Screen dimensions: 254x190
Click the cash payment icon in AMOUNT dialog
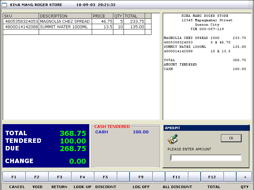click(x=173, y=139)
